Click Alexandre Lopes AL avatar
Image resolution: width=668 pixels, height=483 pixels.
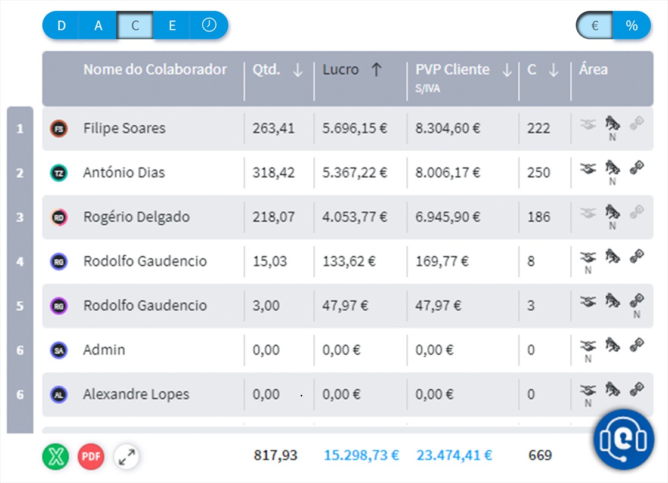point(59,394)
